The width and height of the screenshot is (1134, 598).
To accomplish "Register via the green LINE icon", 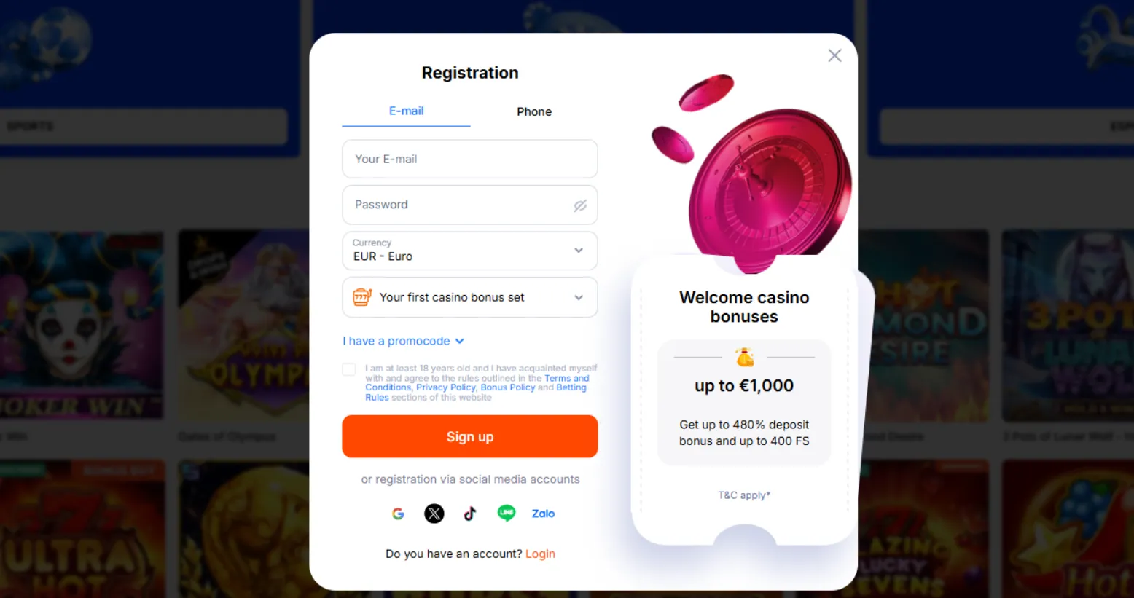I will click(507, 514).
